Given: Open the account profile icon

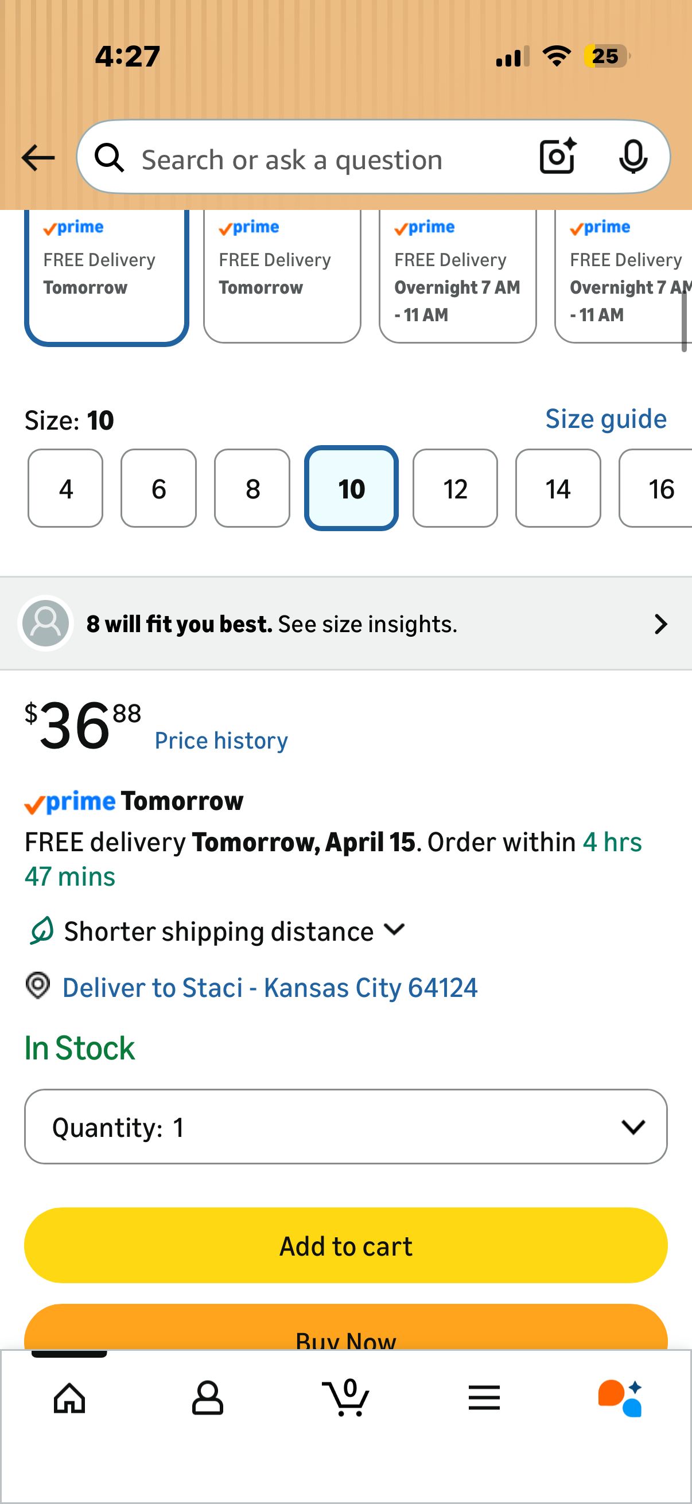Looking at the screenshot, I should point(207,1398).
